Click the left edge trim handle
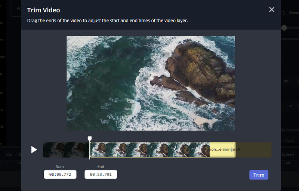 91,150
